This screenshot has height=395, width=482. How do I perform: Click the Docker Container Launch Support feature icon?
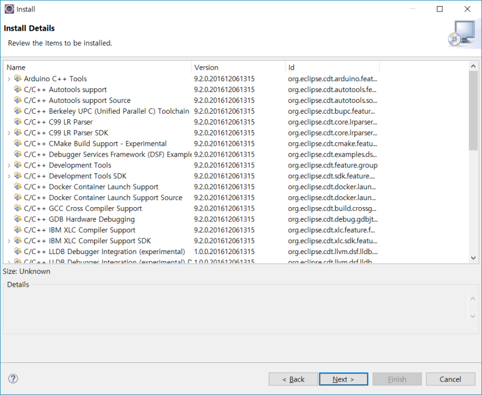click(x=18, y=187)
